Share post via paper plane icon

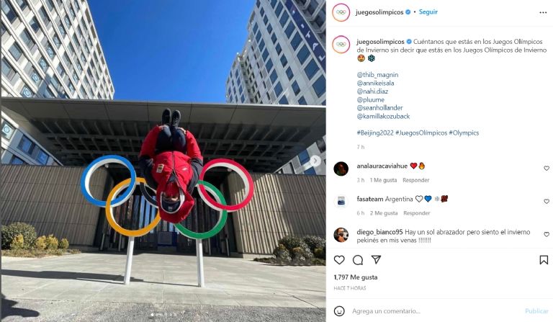[376, 260]
